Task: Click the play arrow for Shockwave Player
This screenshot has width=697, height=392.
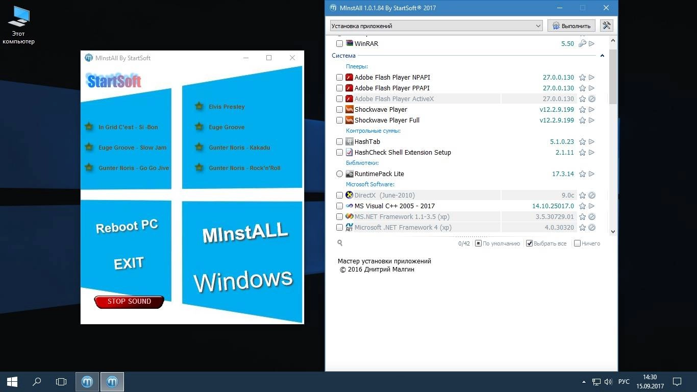Action: click(592, 110)
